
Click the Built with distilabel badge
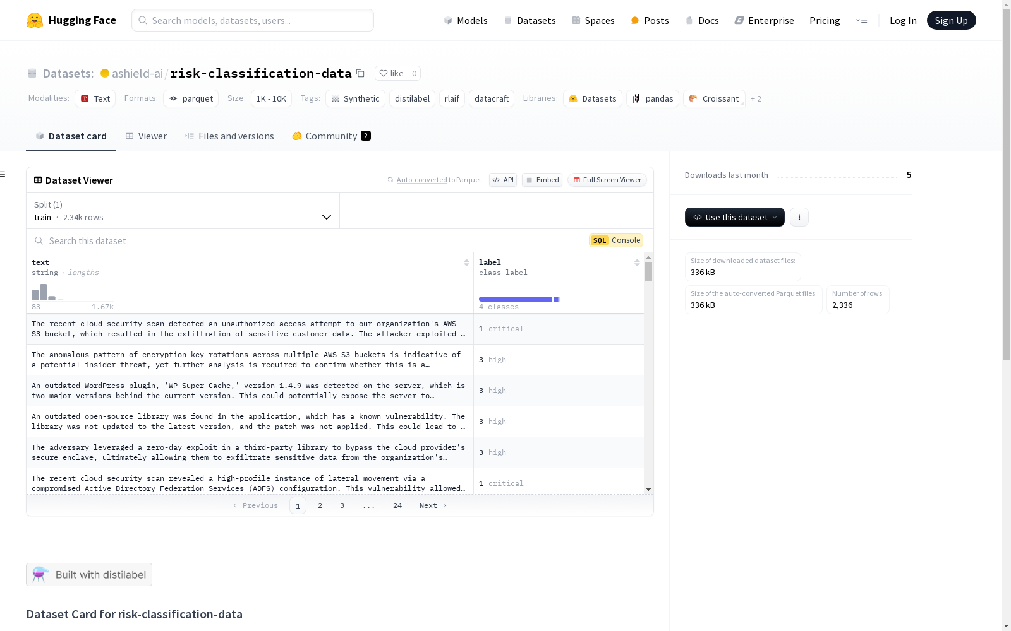click(x=89, y=574)
